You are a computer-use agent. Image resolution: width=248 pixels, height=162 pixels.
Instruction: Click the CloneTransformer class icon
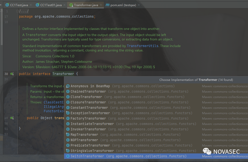tap(68, 97)
